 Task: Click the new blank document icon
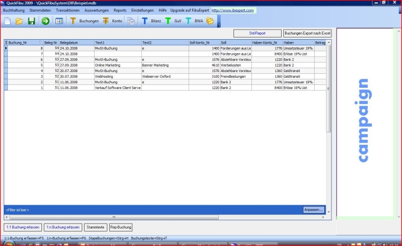pos(8,21)
